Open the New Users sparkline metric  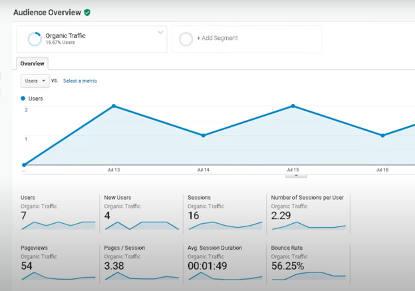(141, 213)
